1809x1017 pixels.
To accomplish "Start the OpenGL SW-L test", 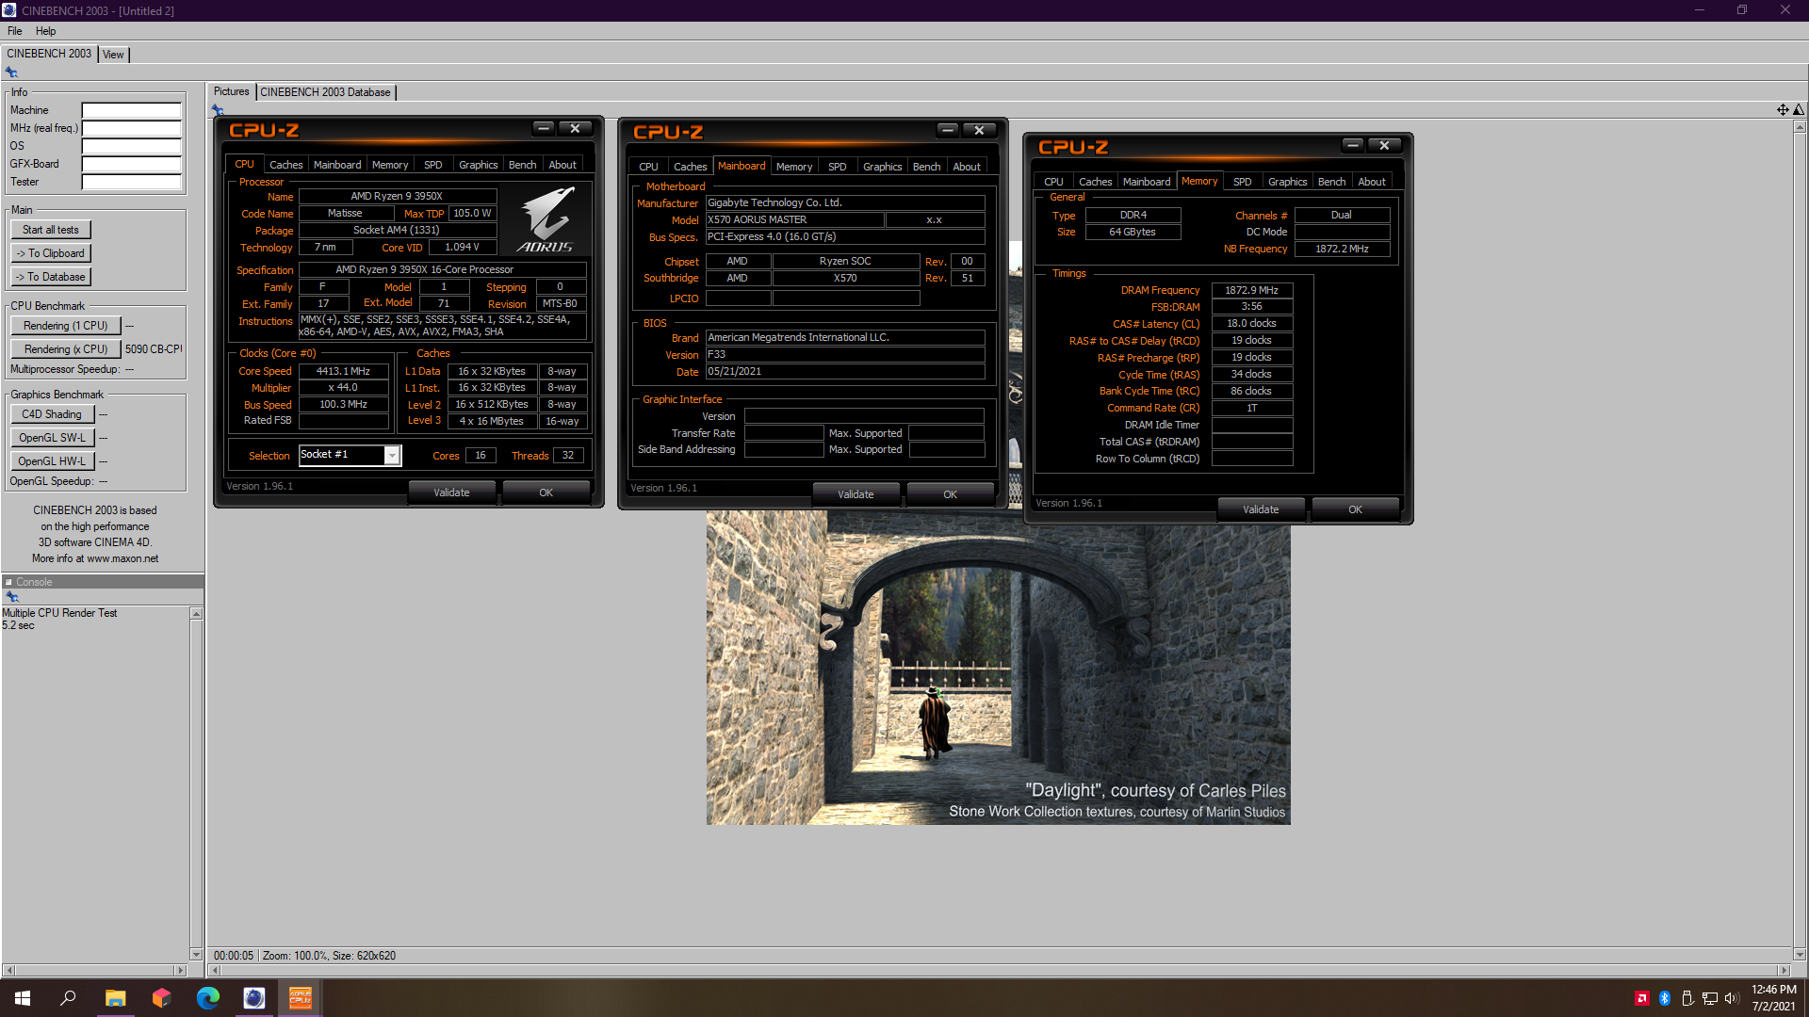I will (52, 438).
